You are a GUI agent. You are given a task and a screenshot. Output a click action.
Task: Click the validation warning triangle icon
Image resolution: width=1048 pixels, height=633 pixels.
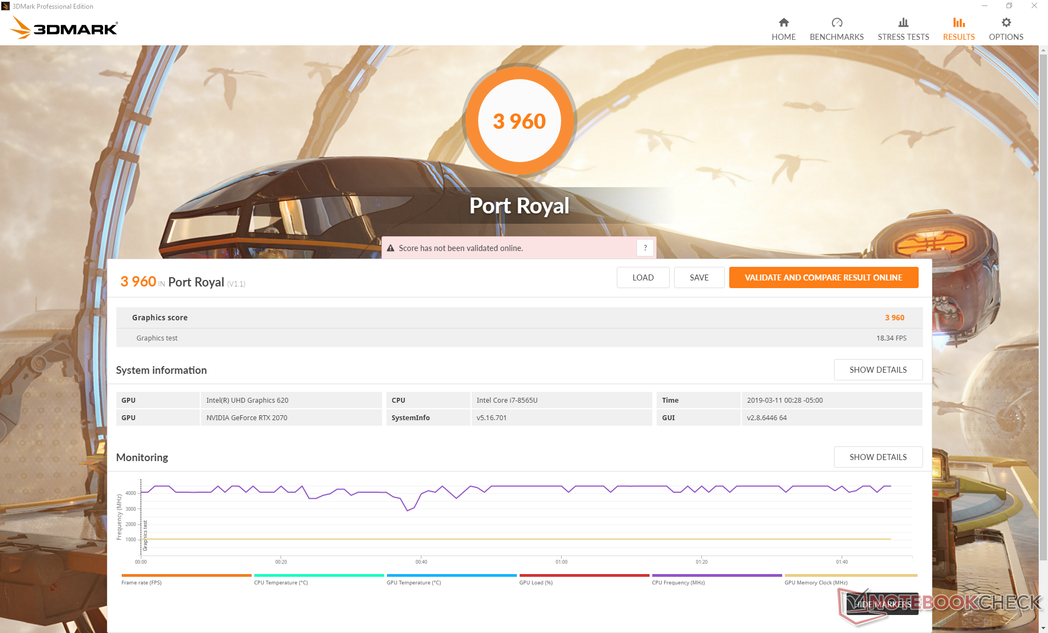tap(391, 248)
